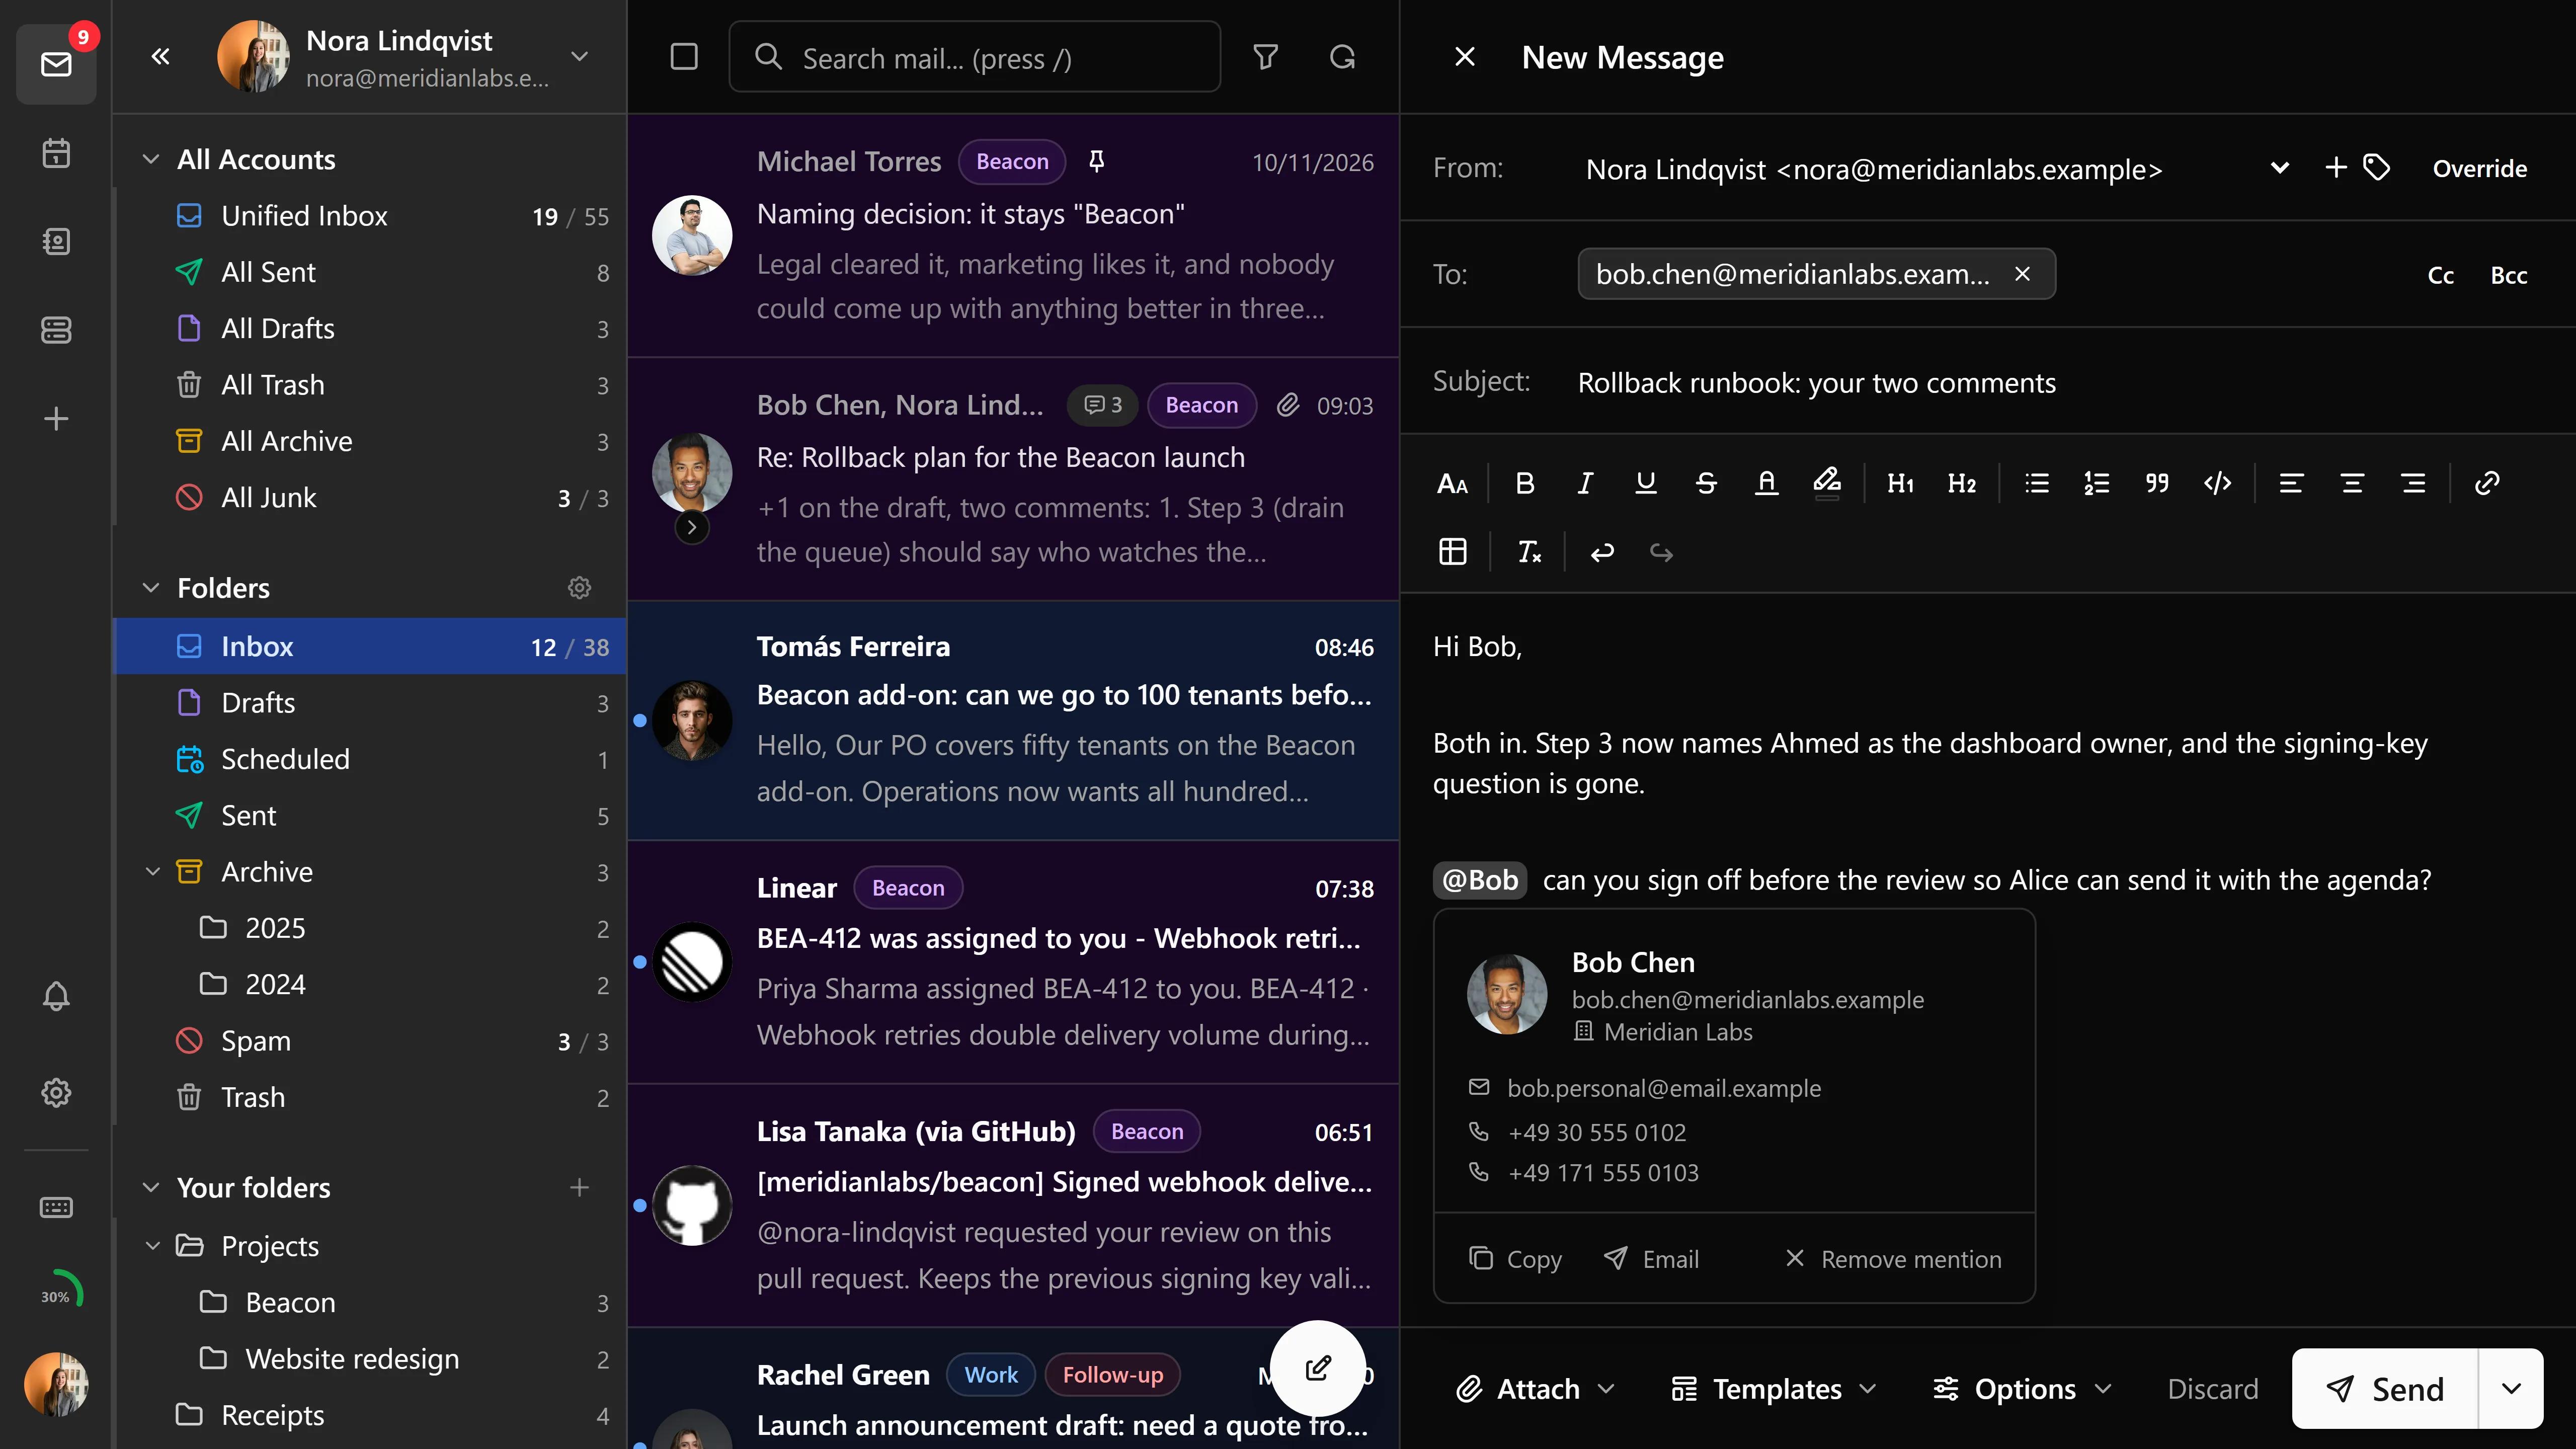Image resolution: width=2576 pixels, height=1449 pixels.
Task: Insert a table into the message
Action: 1453,552
